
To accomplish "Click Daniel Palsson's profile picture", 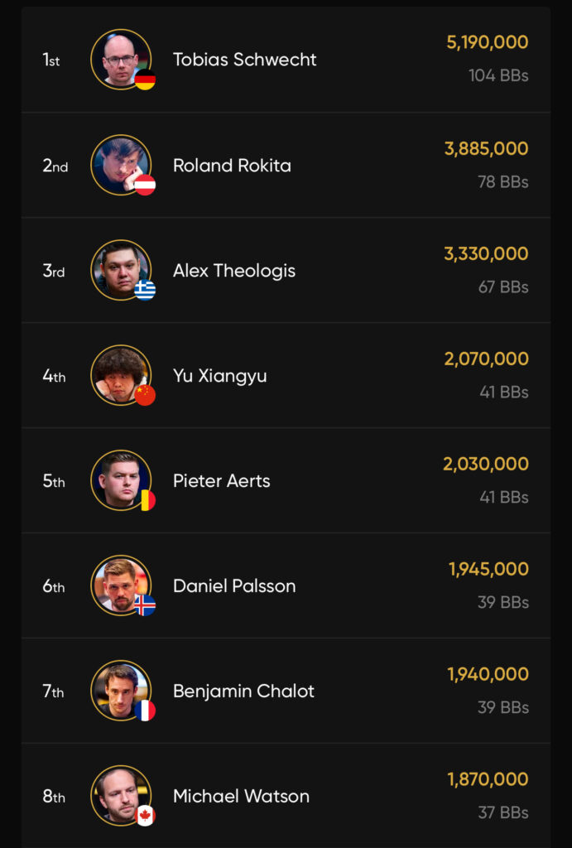I will (x=120, y=585).
